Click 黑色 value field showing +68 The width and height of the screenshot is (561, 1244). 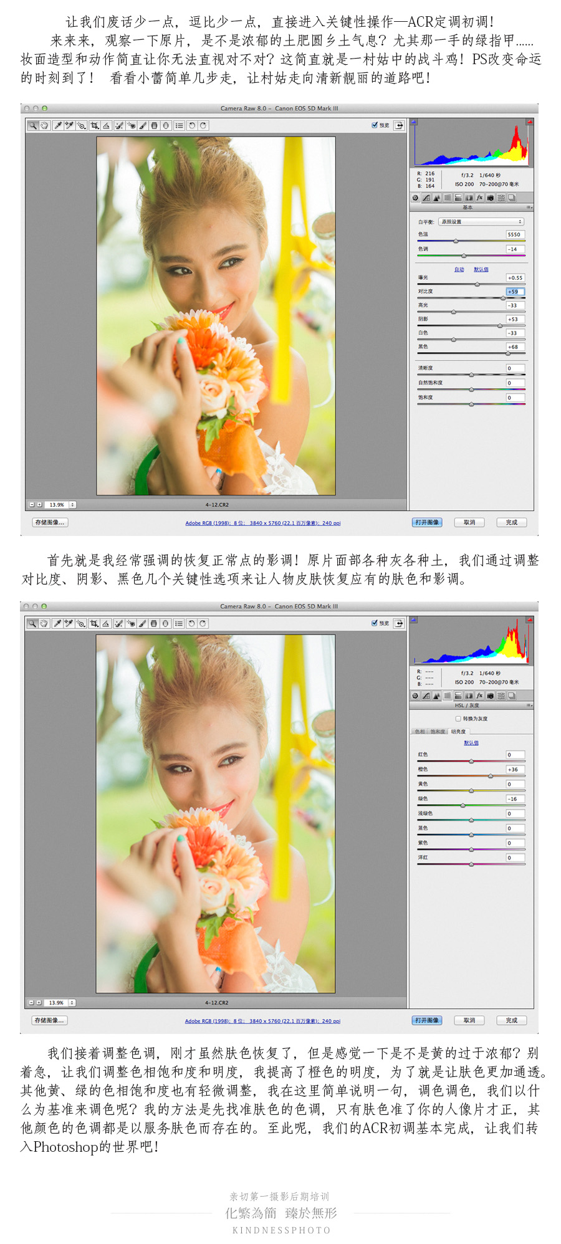click(x=515, y=347)
